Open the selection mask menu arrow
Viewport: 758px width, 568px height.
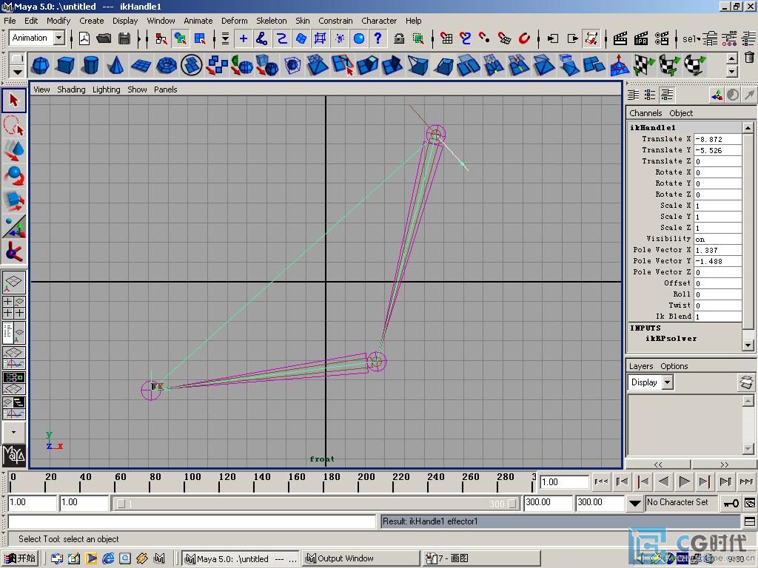[x=225, y=38]
